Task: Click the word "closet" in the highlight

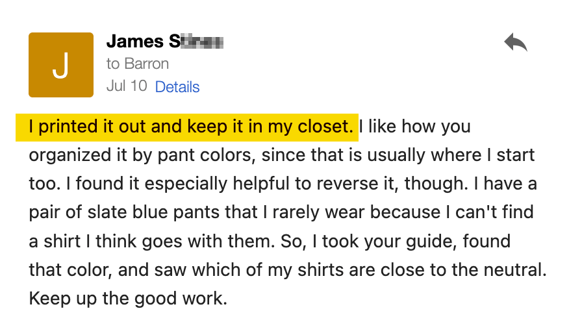Action: (323, 127)
